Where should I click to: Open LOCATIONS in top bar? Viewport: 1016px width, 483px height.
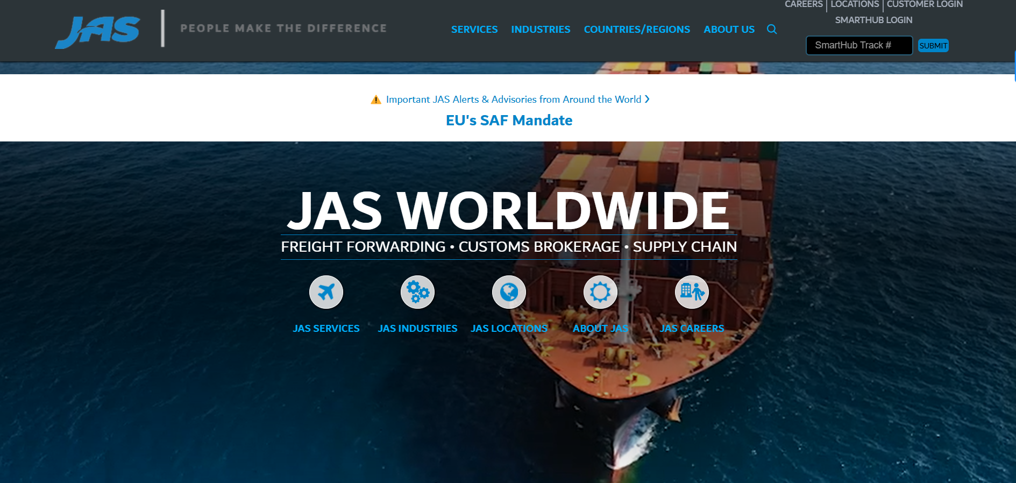pos(855,4)
